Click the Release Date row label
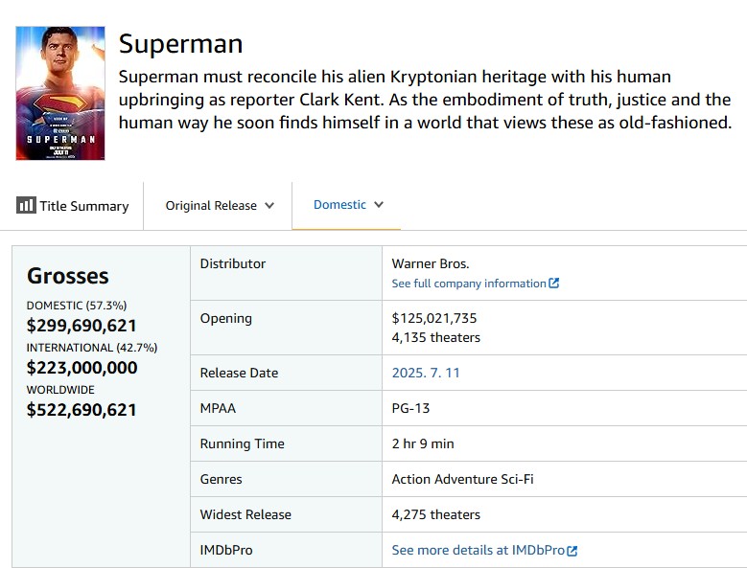 (x=239, y=373)
